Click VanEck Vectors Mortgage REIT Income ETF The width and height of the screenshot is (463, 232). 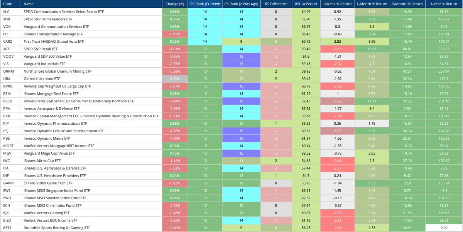point(59,146)
